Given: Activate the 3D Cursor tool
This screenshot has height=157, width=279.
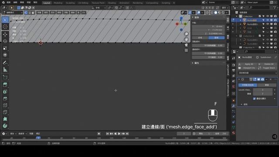Looking at the screenshot, I should [x=5, y=27].
